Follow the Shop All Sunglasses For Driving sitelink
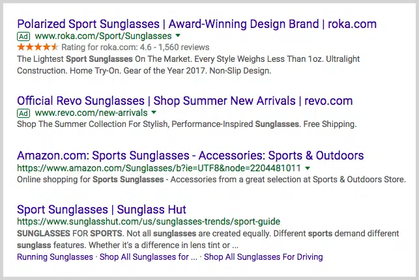Image resolution: width=419 pixels, height=280 pixels. point(263,257)
